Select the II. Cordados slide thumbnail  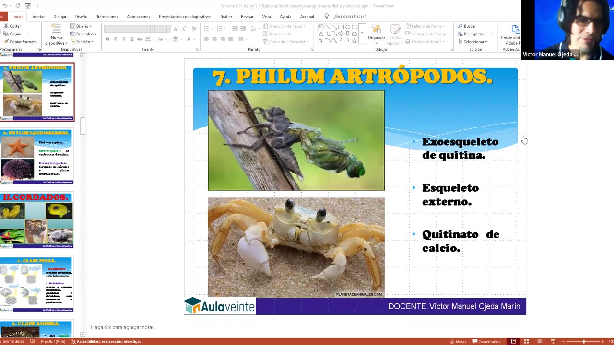36,220
